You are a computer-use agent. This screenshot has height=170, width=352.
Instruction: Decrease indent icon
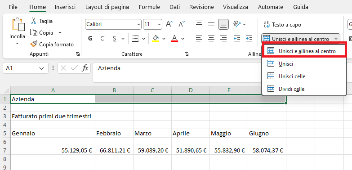point(237,39)
